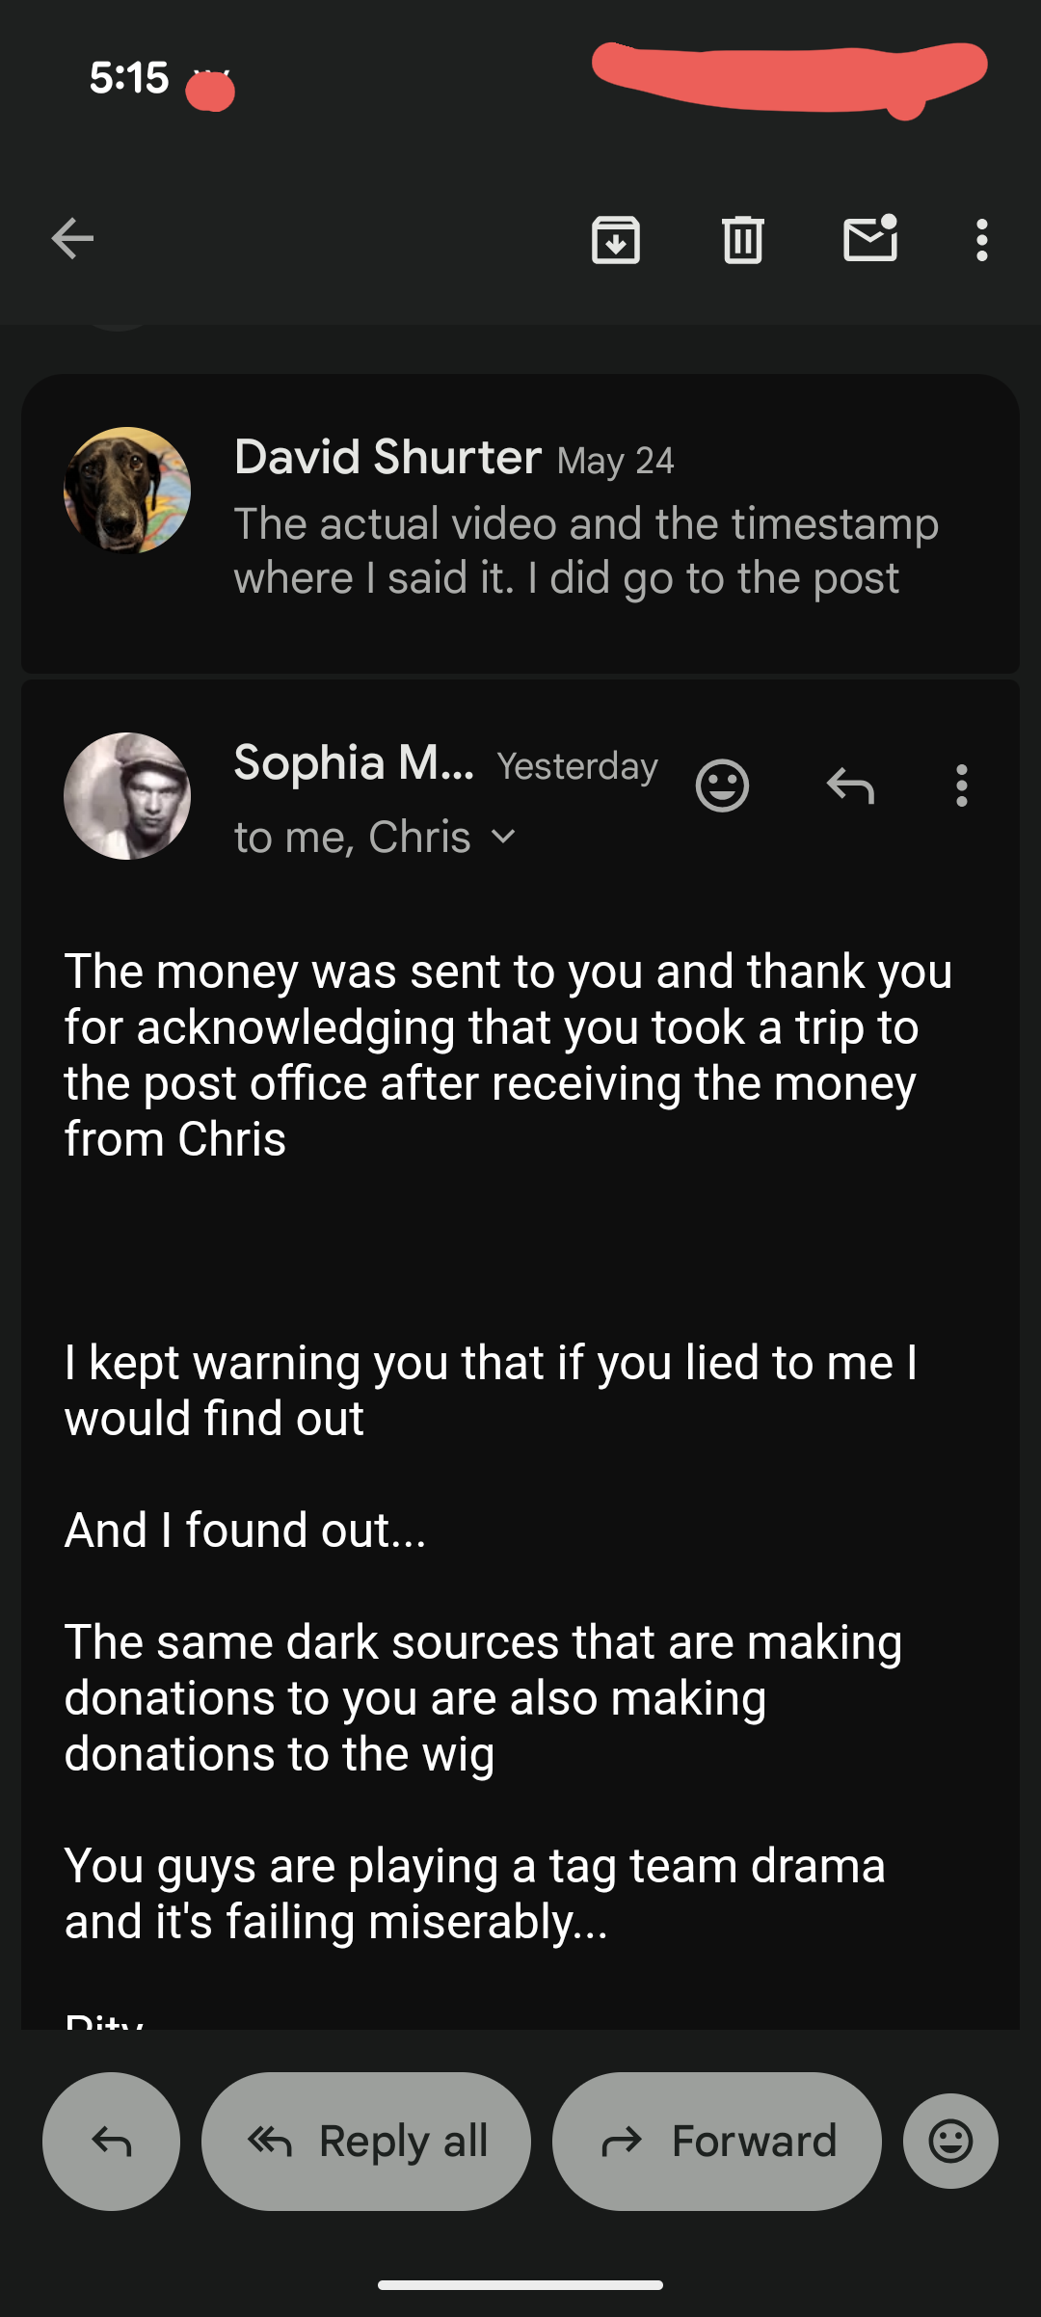Archive this email conversation
Image resolution: width=1041 pixels, height=2317 pixels.
click(x=616, y=239)
